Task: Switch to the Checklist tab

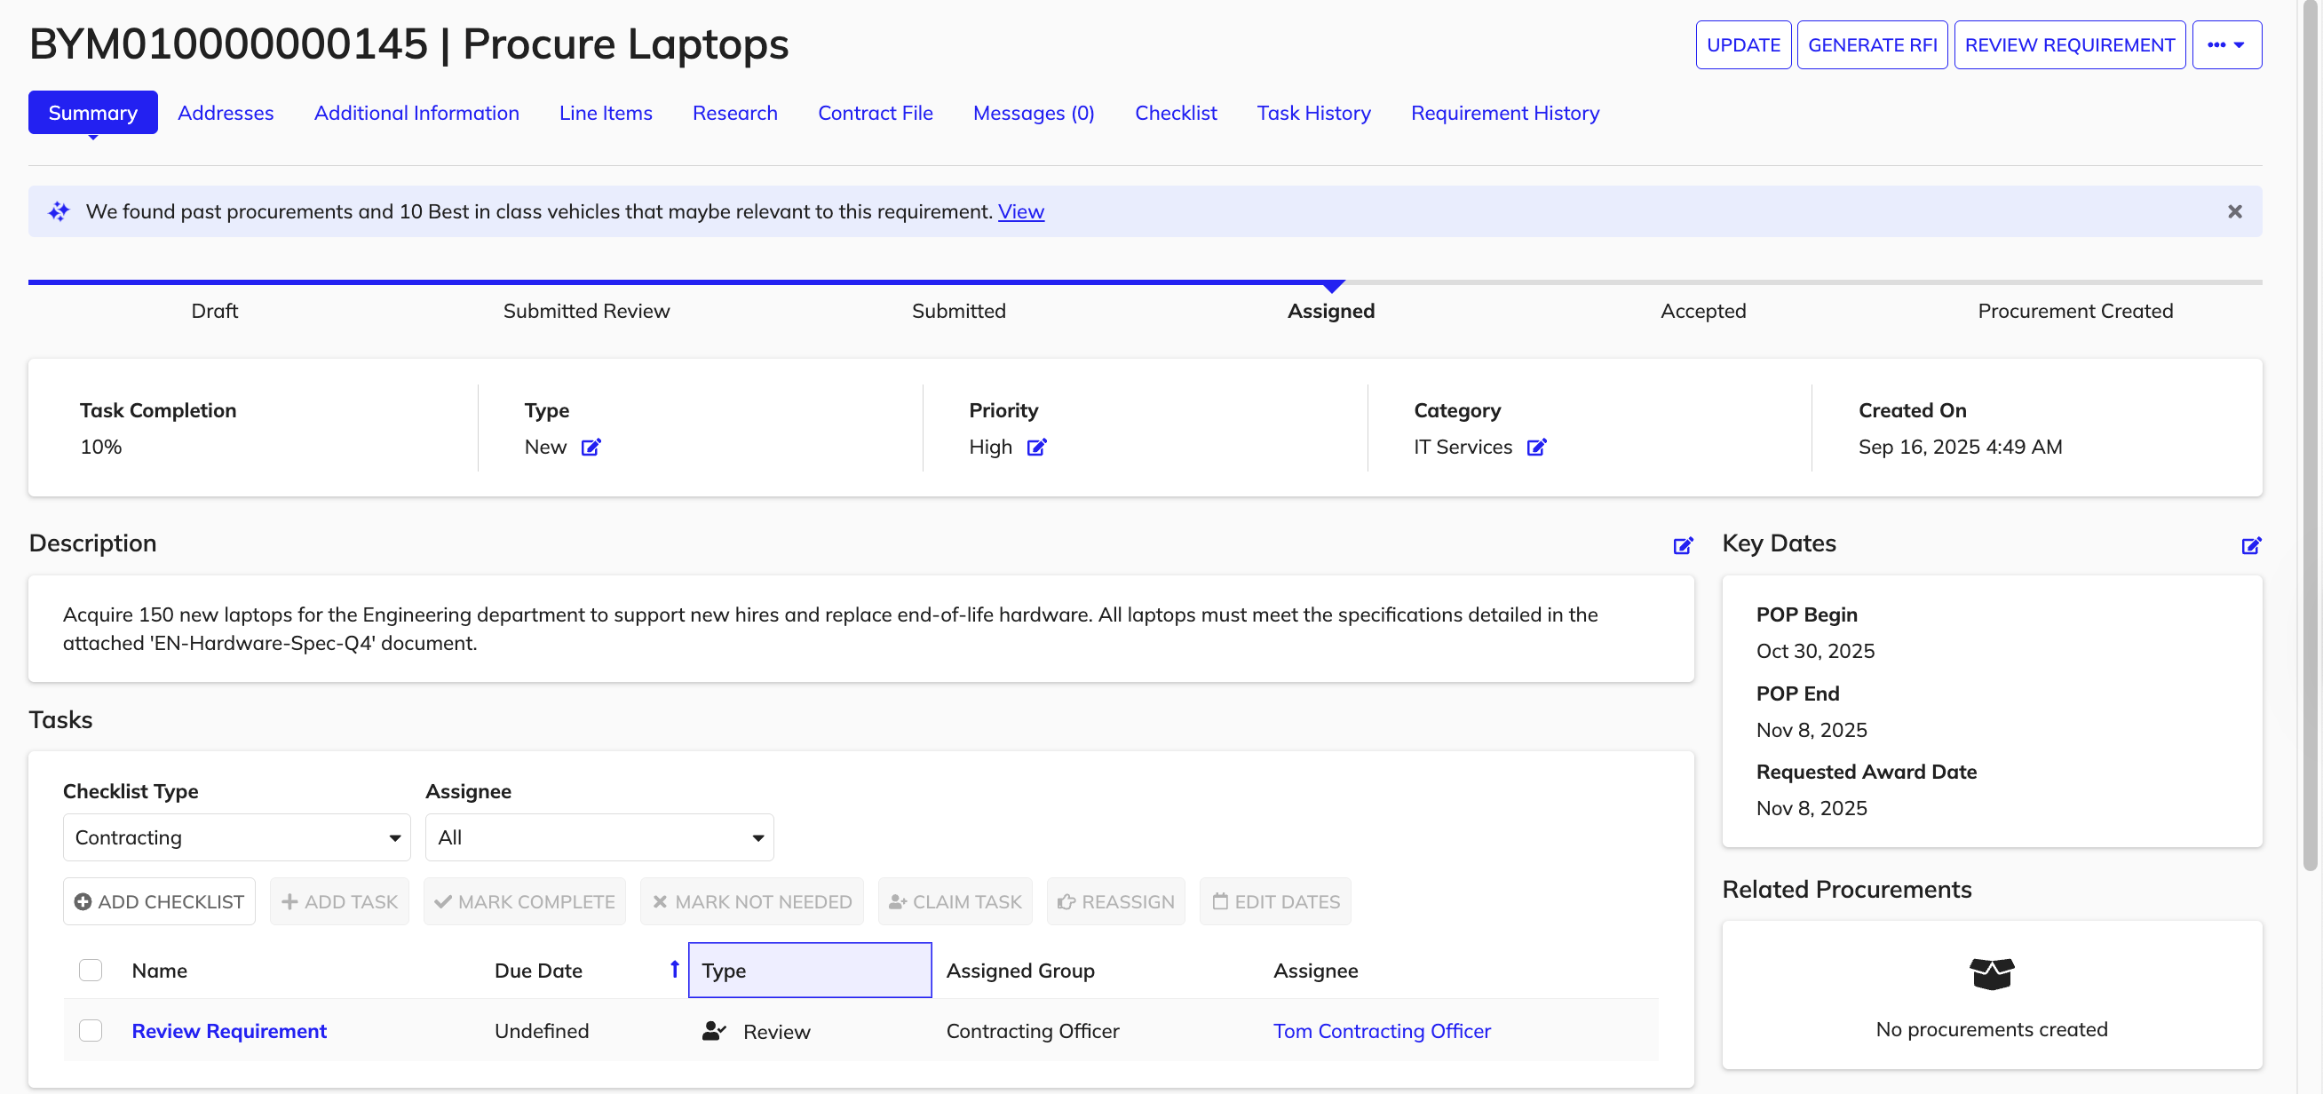Action: (1175, 113)
